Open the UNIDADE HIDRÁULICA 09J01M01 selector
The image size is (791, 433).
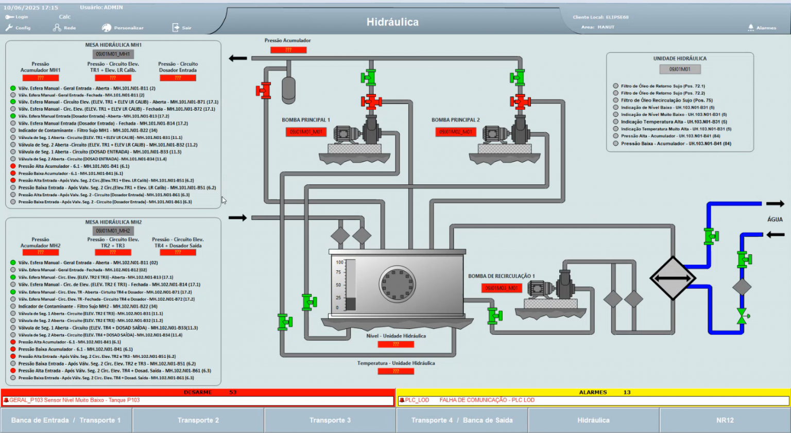(680, 68)
